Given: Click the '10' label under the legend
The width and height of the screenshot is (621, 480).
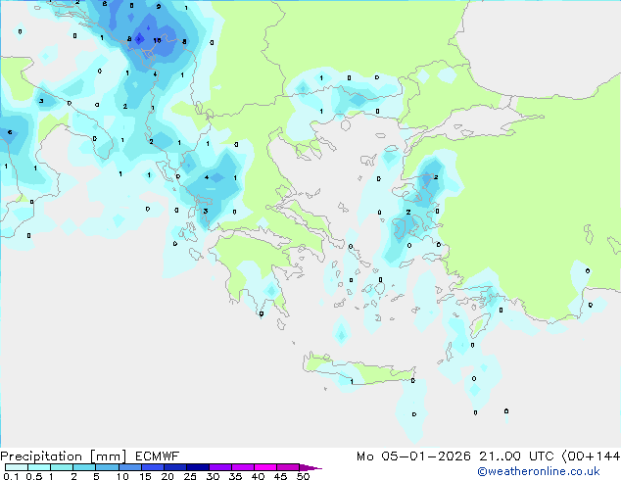Looking at the screenshot, I should [122, 476].
